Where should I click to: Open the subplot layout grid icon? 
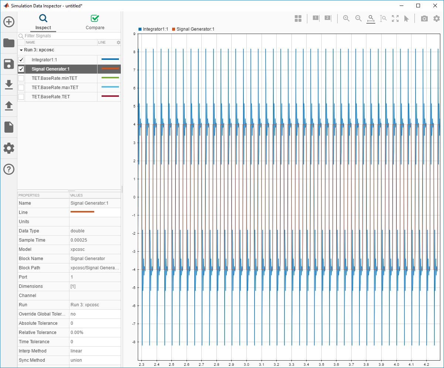pyautogui.click(x=298, y=18)
